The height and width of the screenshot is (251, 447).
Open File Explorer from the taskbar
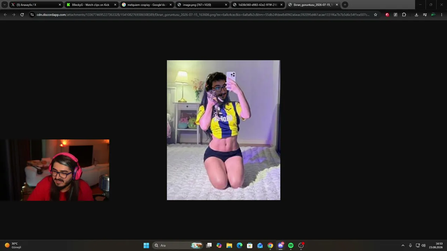[x=229, y=245]
